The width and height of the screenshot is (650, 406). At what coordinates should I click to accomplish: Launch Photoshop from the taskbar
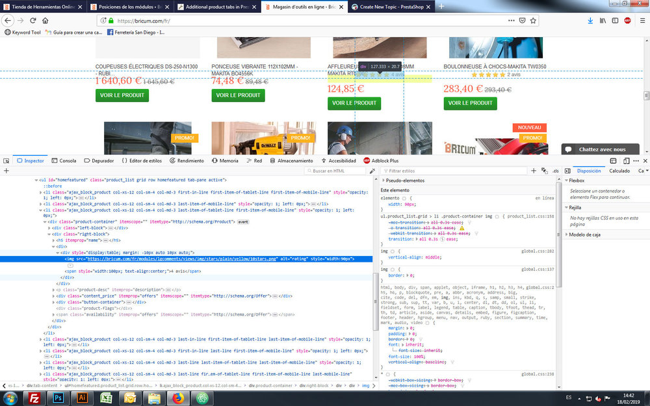(x=57, y=398)
